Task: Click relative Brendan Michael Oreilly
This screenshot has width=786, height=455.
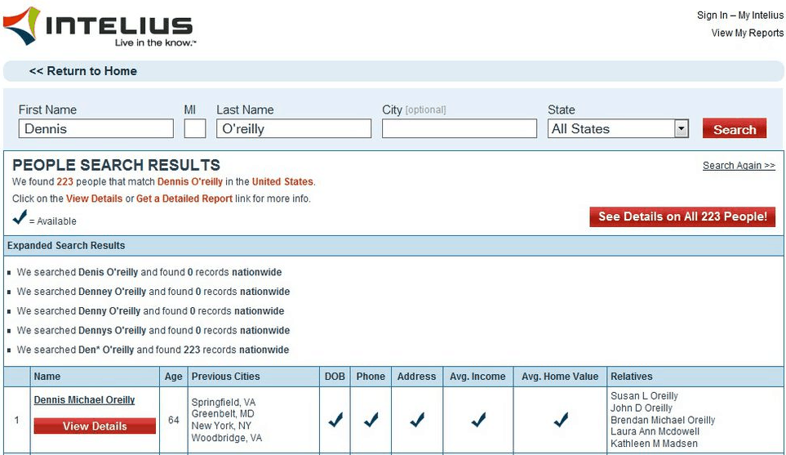Action: (663, 420)
